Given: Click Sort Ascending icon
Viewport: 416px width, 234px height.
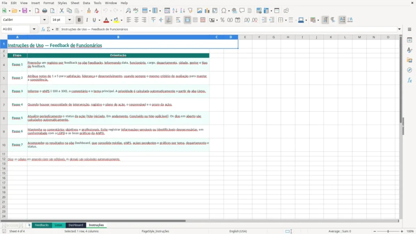Looking at the screenshot, I should (175, 11).
